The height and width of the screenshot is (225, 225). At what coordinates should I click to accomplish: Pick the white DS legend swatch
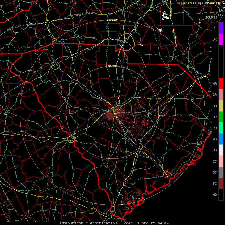[x=221, y=150]
